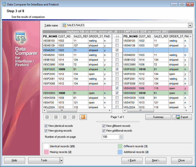Proceed with the Next button
Viewport: 196px width, 167px height.
tap(156, 160)
